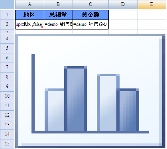This screenshot has height=149, width=167.
Task: Click row 1 header
Action: [7, 15]
